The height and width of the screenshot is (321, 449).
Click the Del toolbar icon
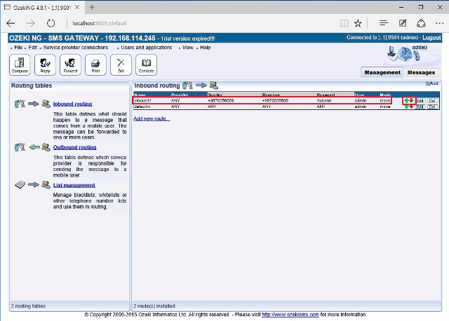coord(121,64)
